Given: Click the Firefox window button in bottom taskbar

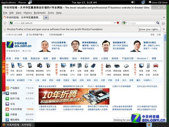Looking at the screenshot, I should pos(18,125).
